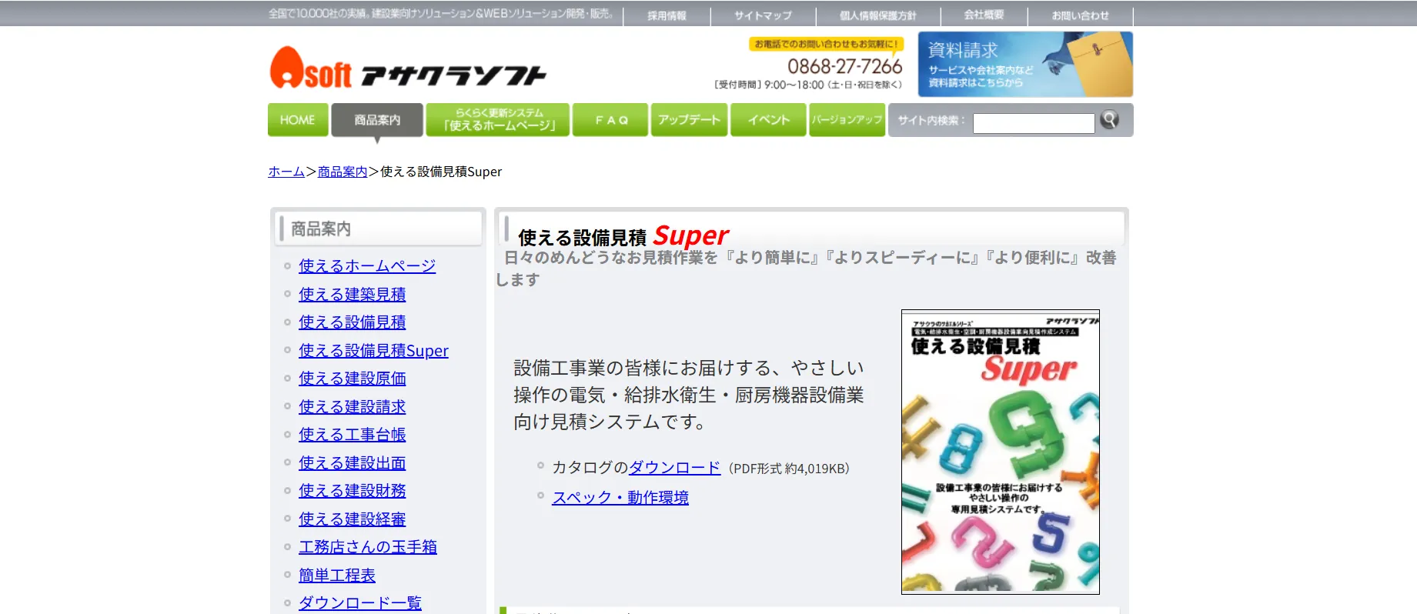Open 個人情報保護方針 in the top bar

[877, 15]
